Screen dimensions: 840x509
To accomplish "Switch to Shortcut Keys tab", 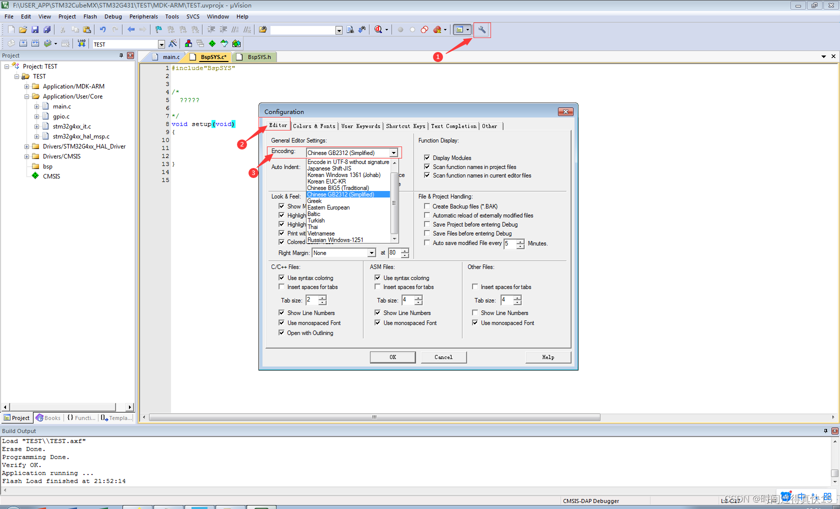I will point(405,126).
